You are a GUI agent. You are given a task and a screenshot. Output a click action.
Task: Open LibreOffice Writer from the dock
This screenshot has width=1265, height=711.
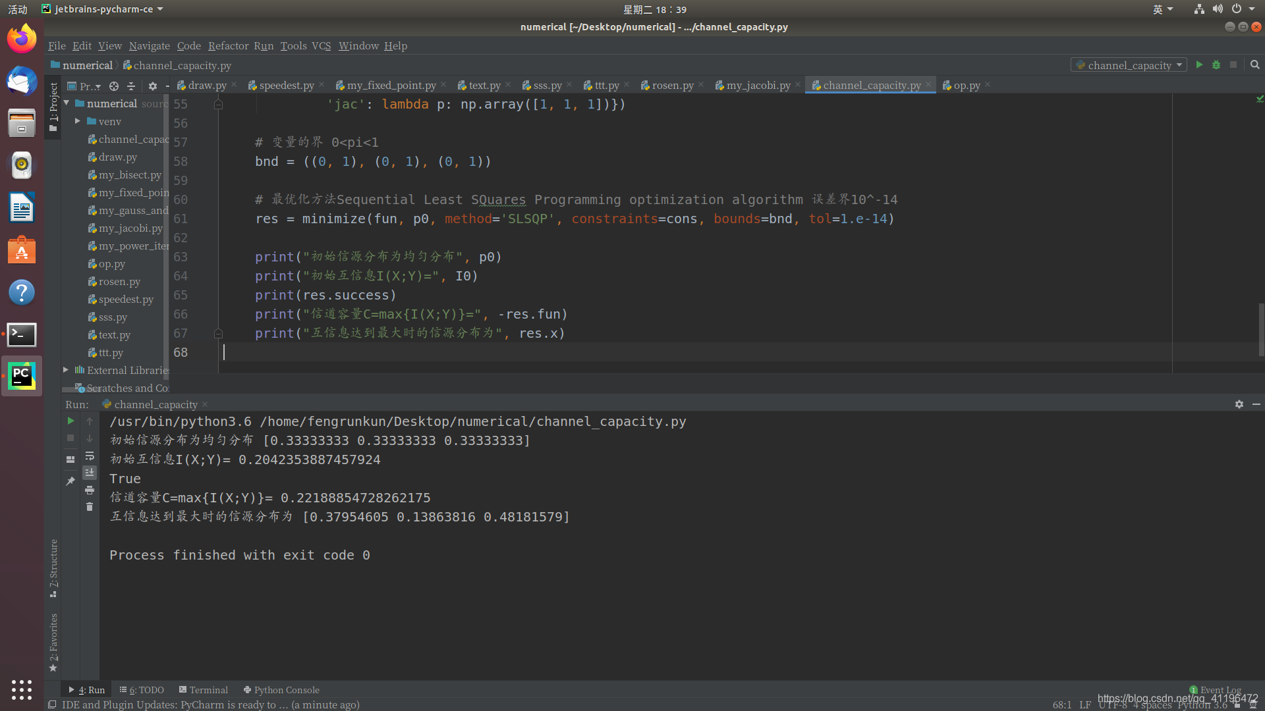pos(22,208)
